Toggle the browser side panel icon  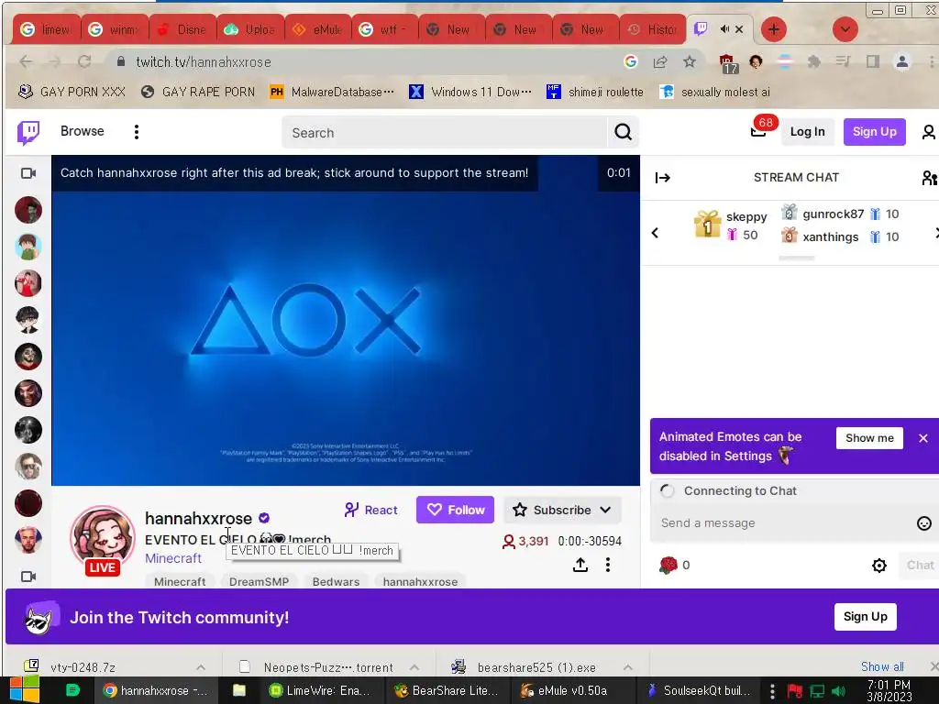873,61
